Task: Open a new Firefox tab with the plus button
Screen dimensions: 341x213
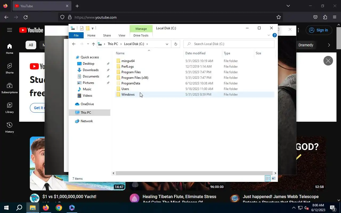Action: [x=77, y=6]
